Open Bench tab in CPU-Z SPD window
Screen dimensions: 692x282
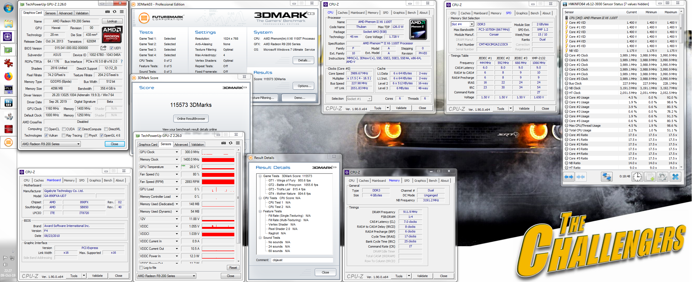tap(535, 13)
